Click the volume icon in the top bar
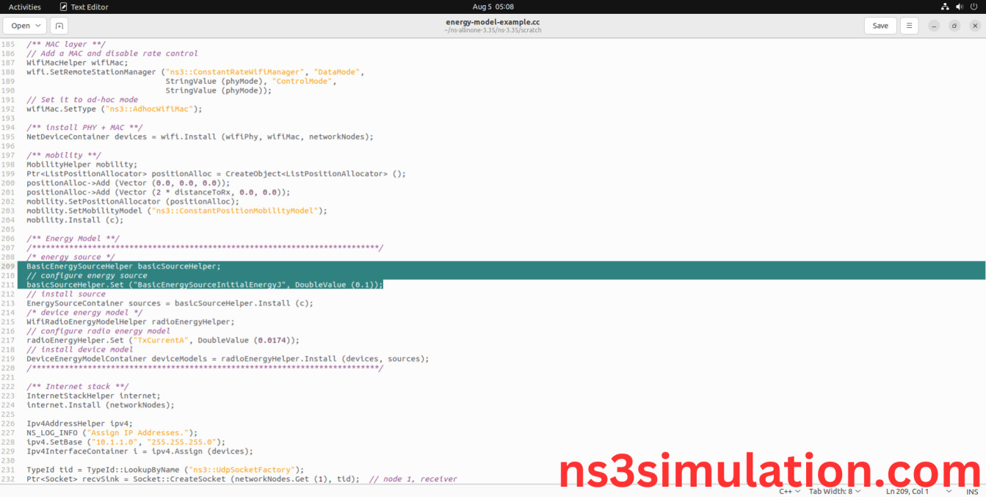The width and height of the screenshot is (986, 497). click(x=959, y=7)
